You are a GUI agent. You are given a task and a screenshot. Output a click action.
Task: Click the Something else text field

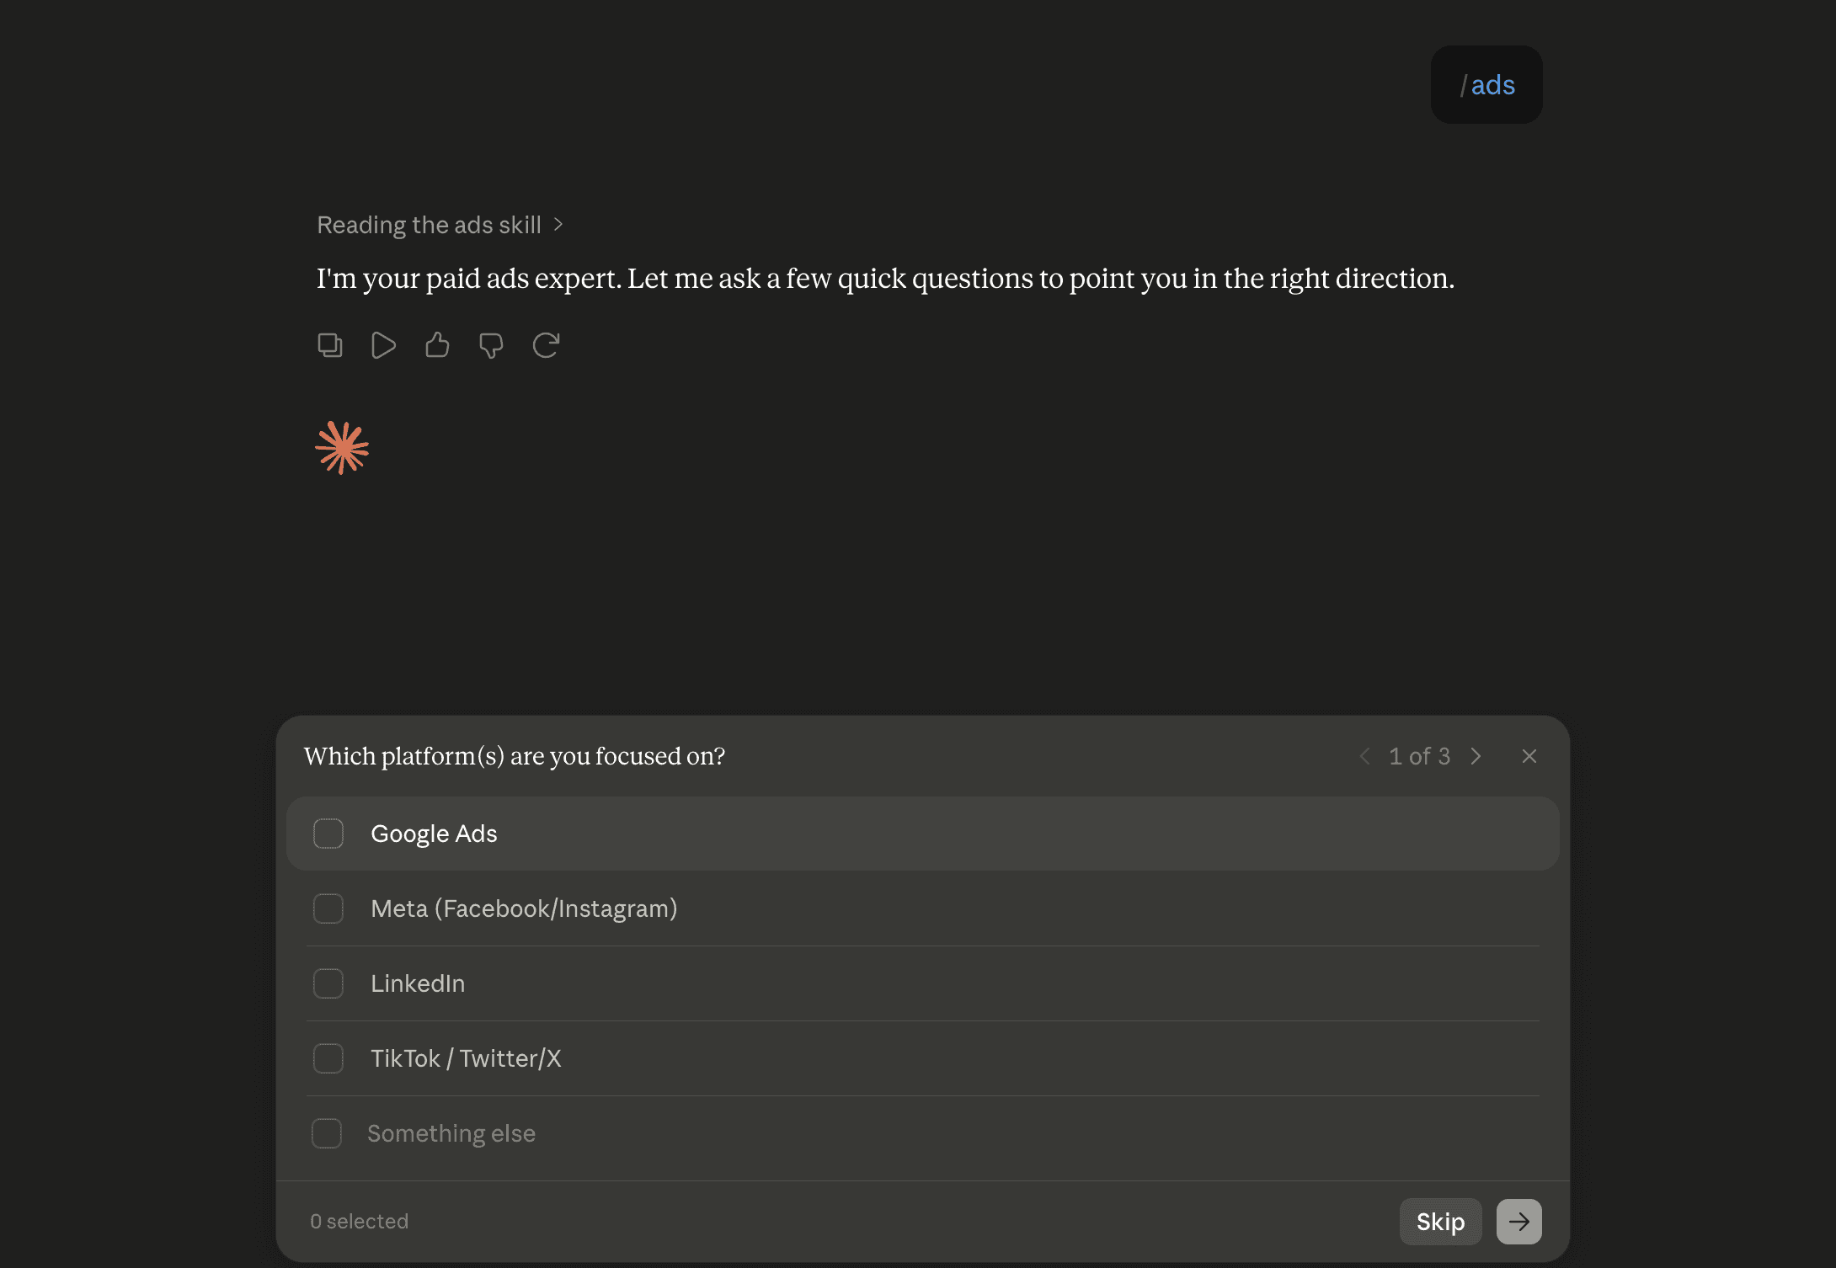[x=952, y=1133]
